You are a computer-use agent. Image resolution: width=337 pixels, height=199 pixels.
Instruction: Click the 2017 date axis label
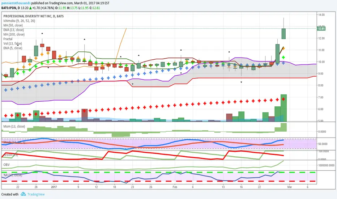coord(54,187)
